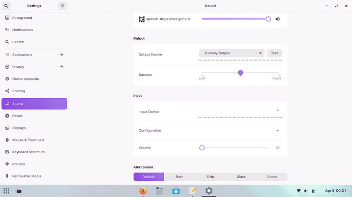
Task: Click the Displays monitor icon
Action: (x=7, y=128)
